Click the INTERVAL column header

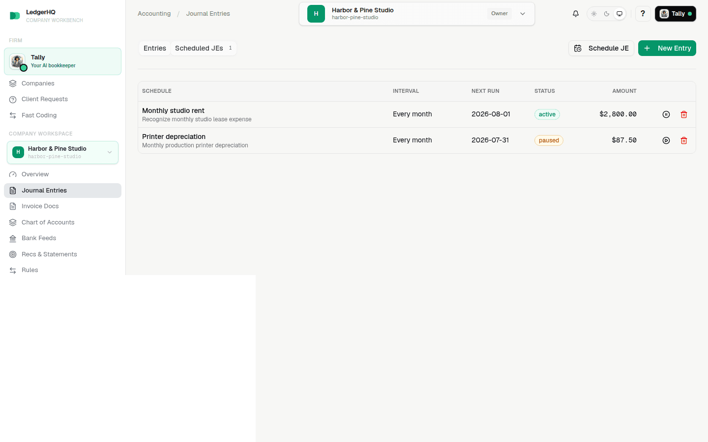coord(406,91)
